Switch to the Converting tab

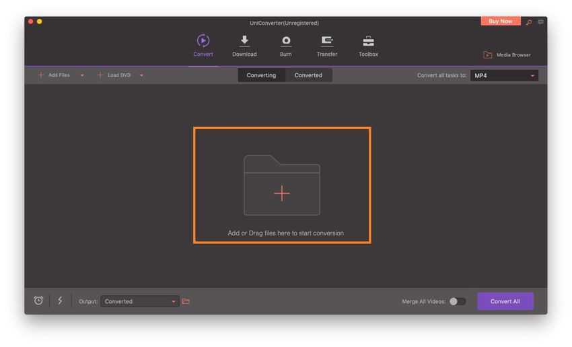[261, 75]
